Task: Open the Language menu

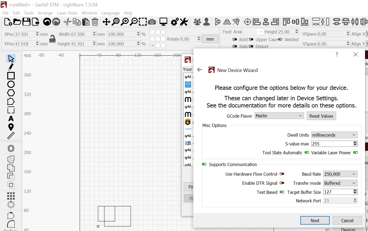Action: 110,13
